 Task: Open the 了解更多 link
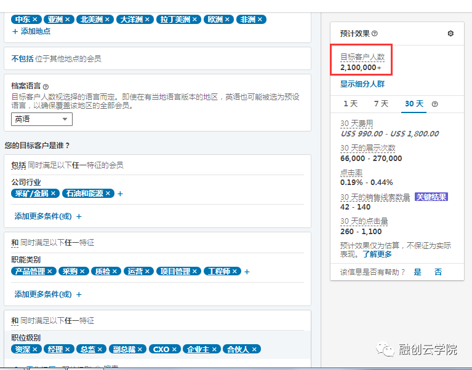[377, 254]
